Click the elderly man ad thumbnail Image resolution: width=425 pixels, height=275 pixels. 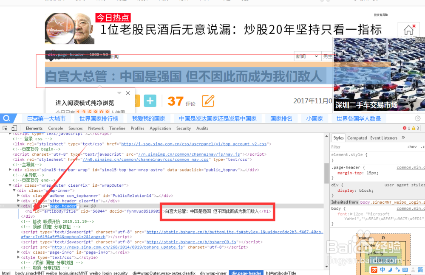coord(70,28)
